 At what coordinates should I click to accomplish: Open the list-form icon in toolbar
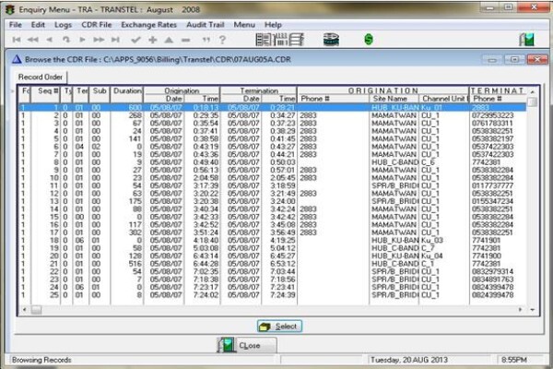pyautogui.click(x=263, y=40)
